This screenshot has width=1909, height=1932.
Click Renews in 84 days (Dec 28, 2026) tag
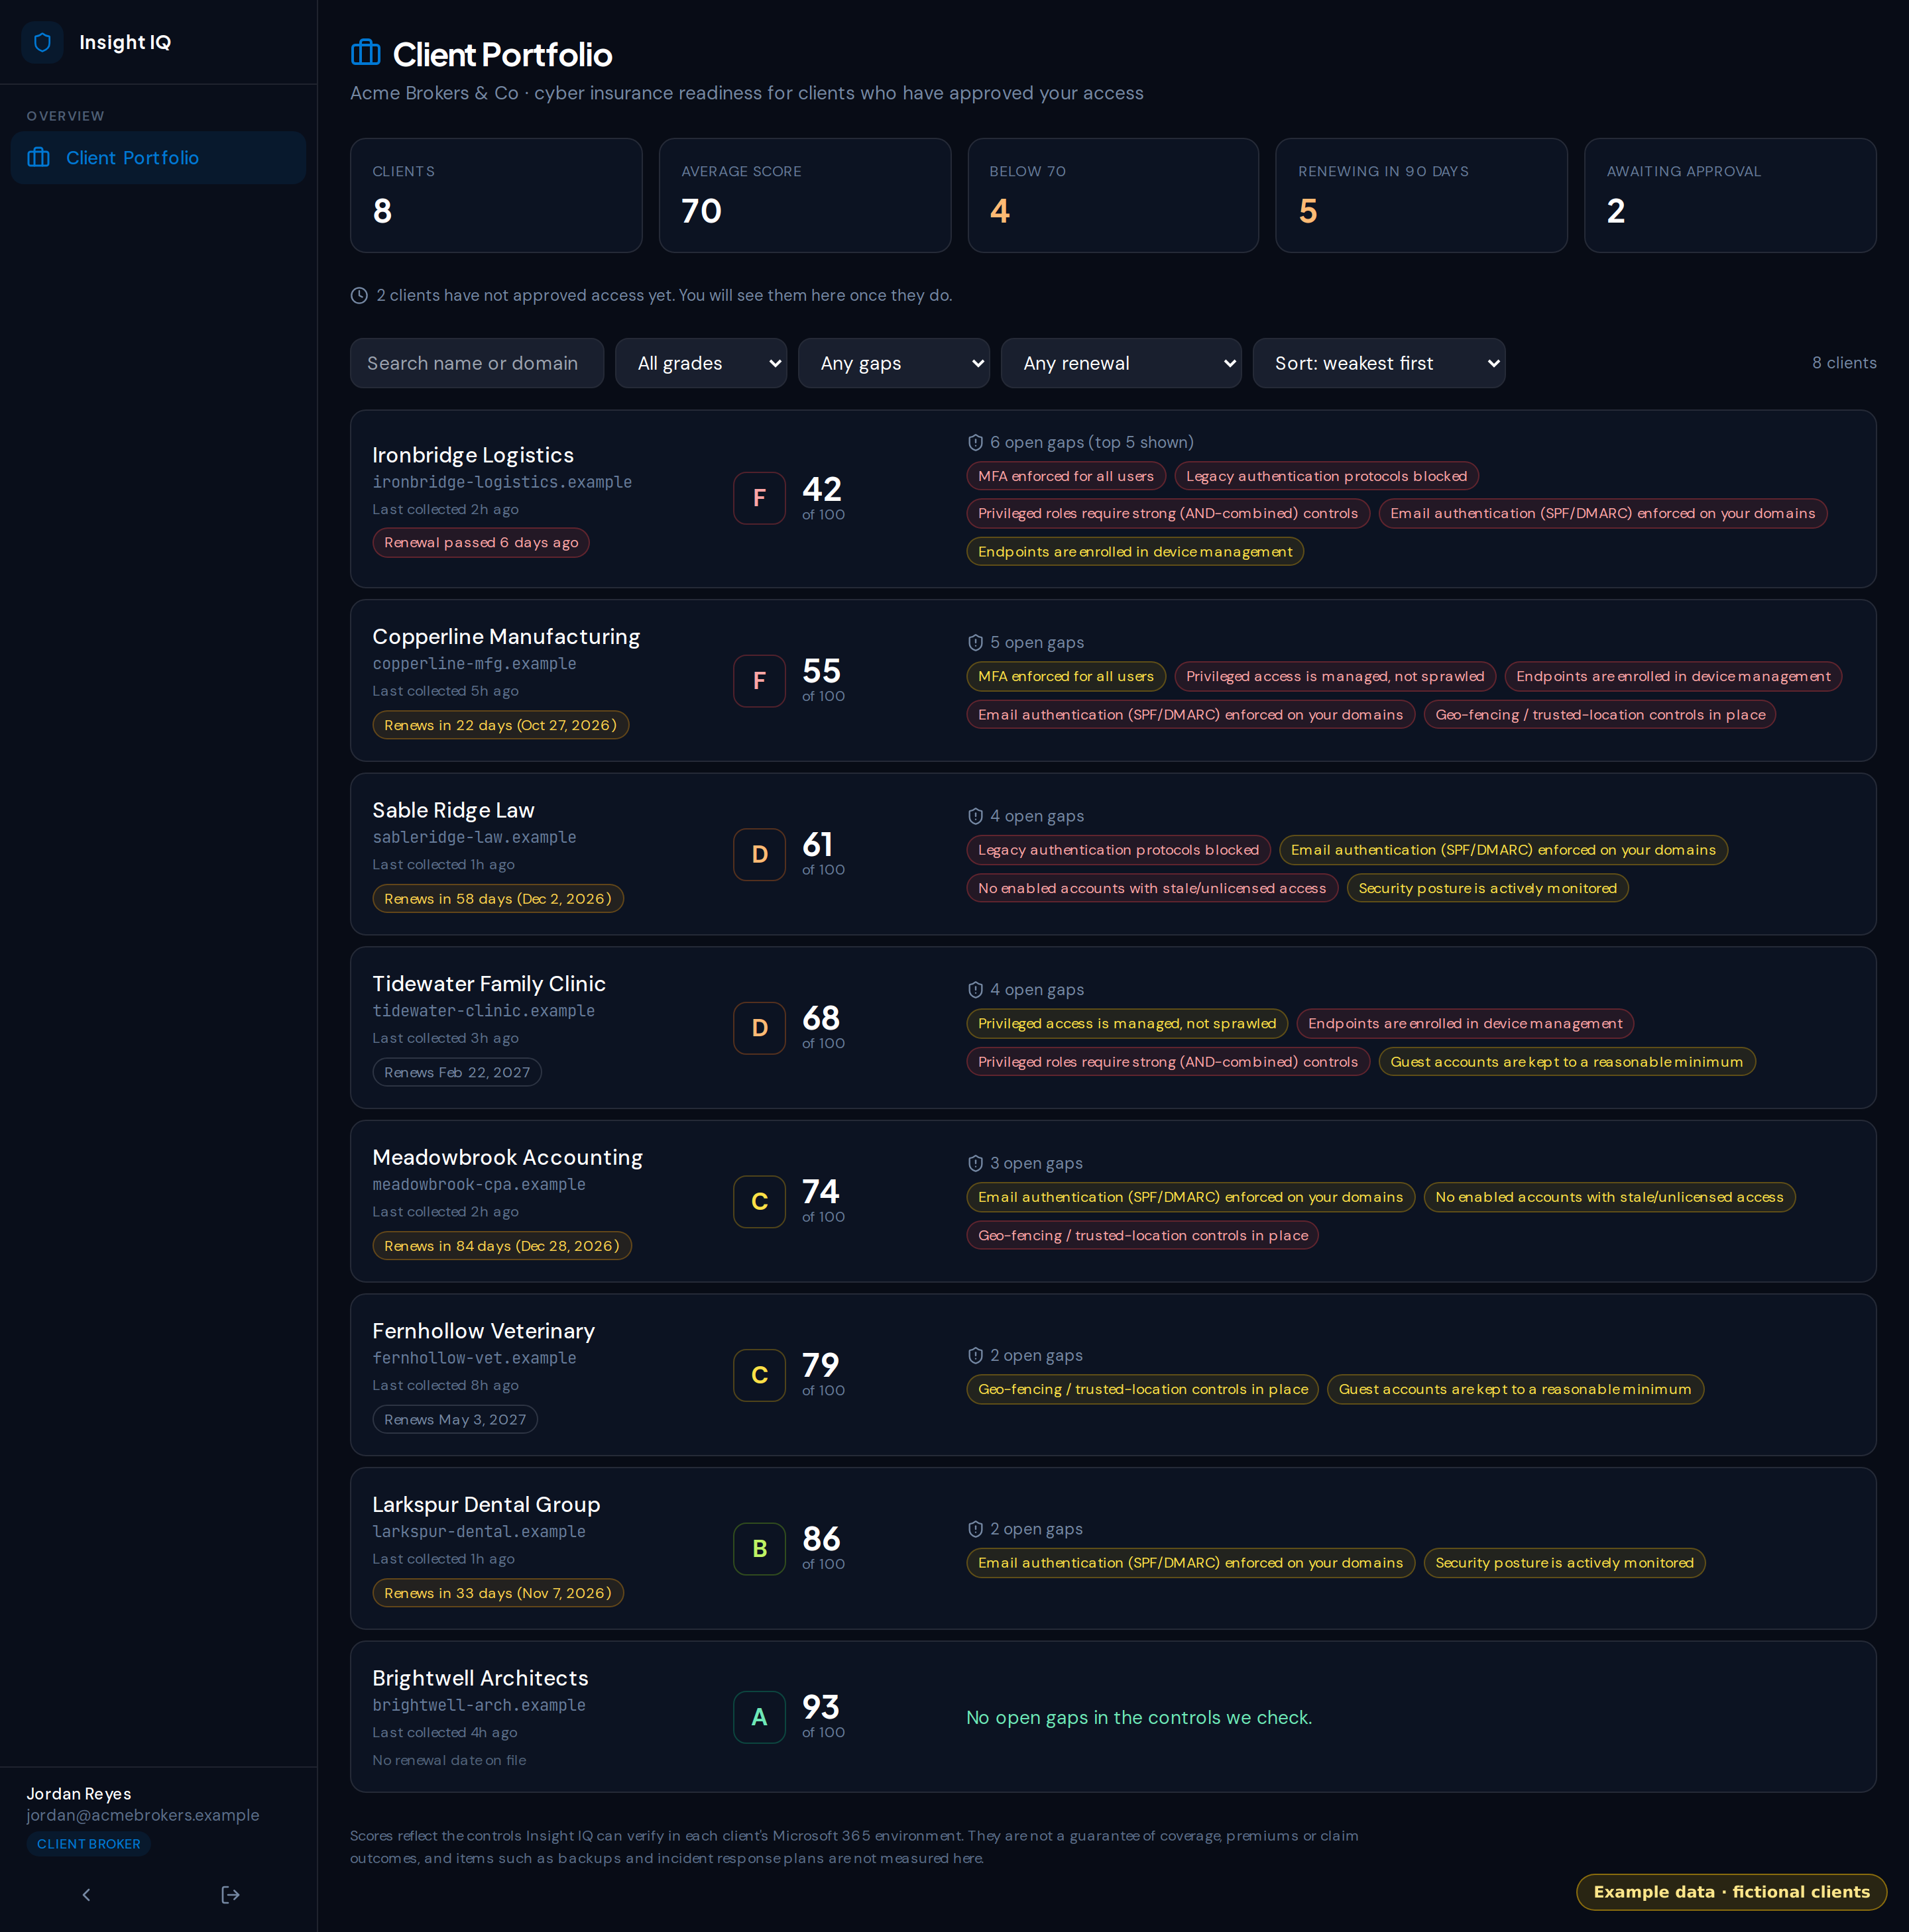(502, 1246)
